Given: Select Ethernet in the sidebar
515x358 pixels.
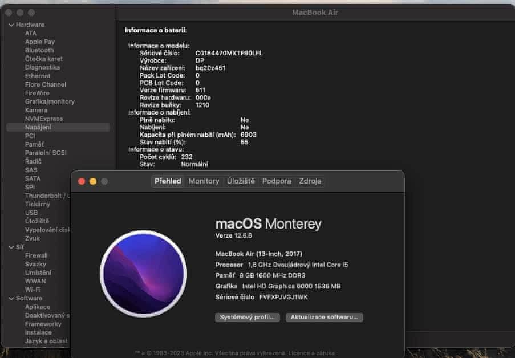Looking at the screenshot, I should click(38, 76).
